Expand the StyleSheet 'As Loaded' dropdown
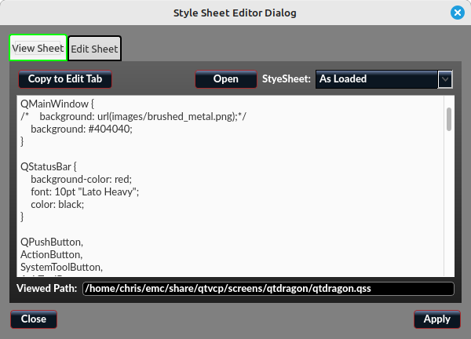Viewport: 471px width, 339px height. [x=384, y=79]
